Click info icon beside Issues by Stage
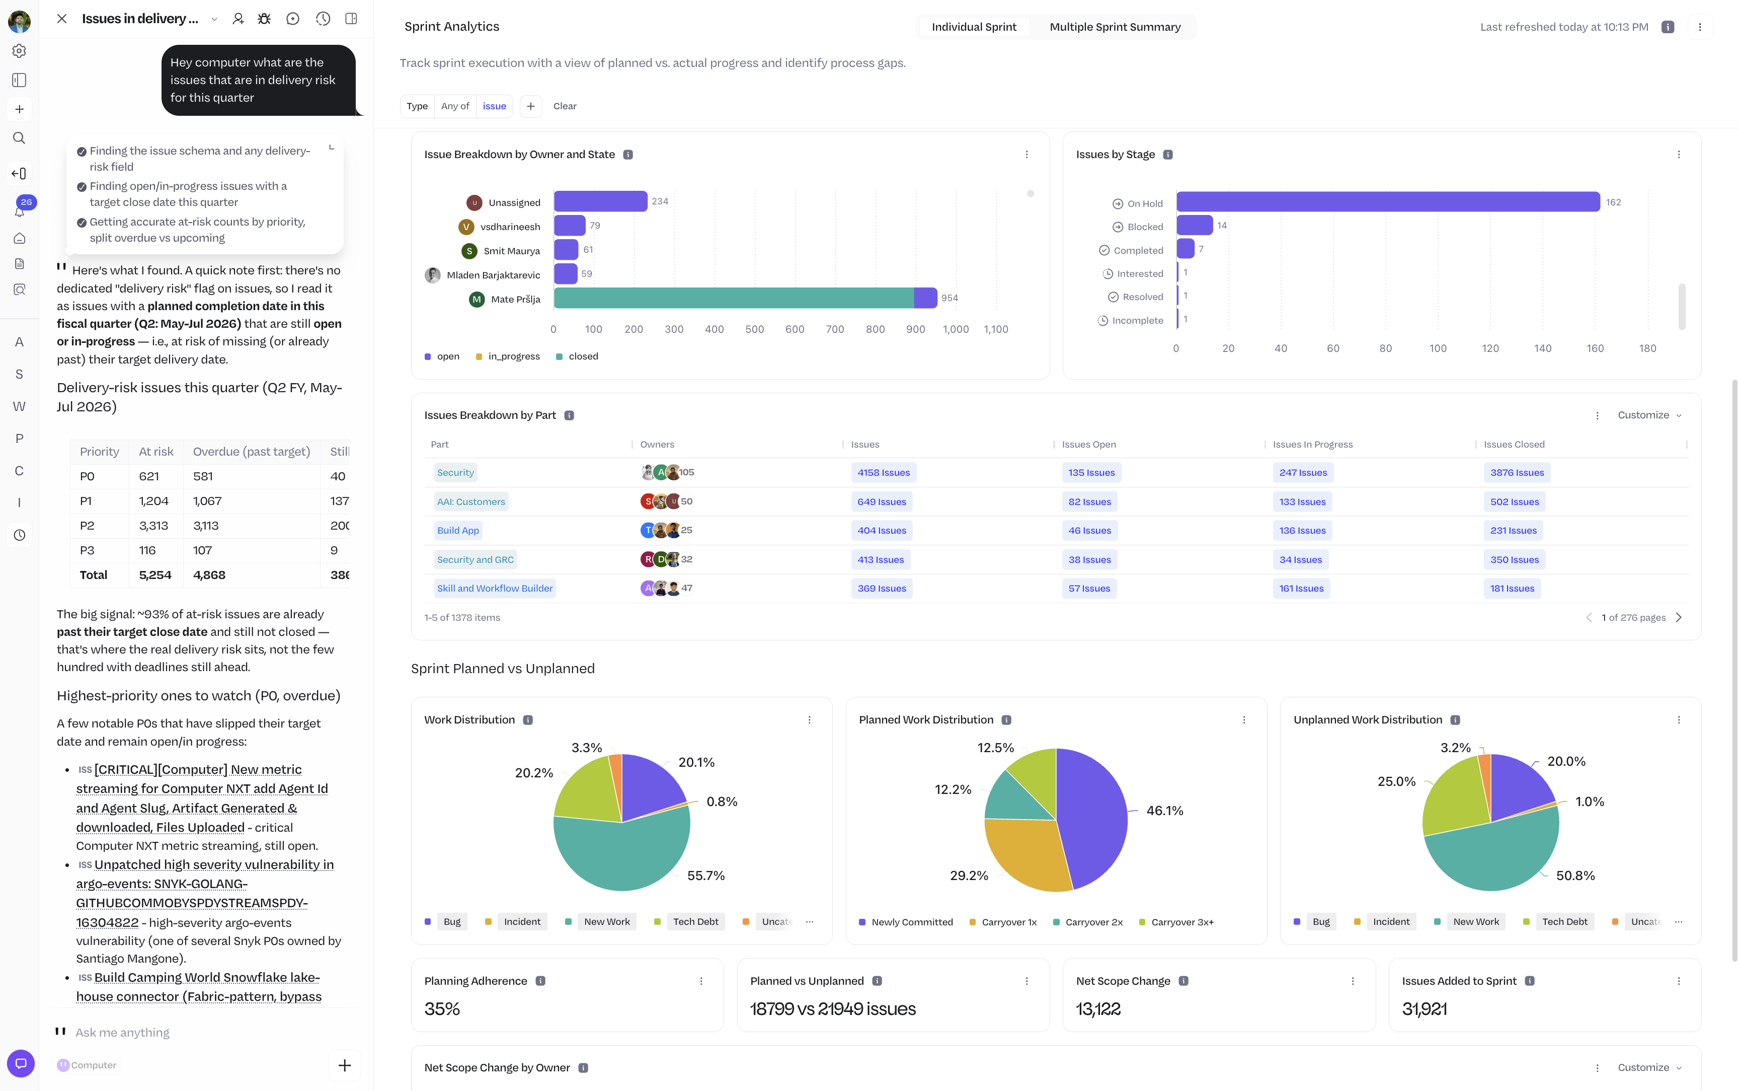The height and width of the screenshot is (1091, 1739). (1168, 155)
